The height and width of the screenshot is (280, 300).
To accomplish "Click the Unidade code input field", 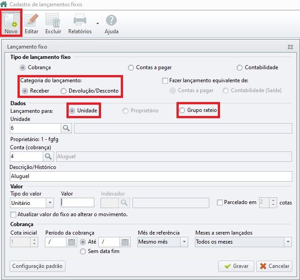I will (35, 128).
